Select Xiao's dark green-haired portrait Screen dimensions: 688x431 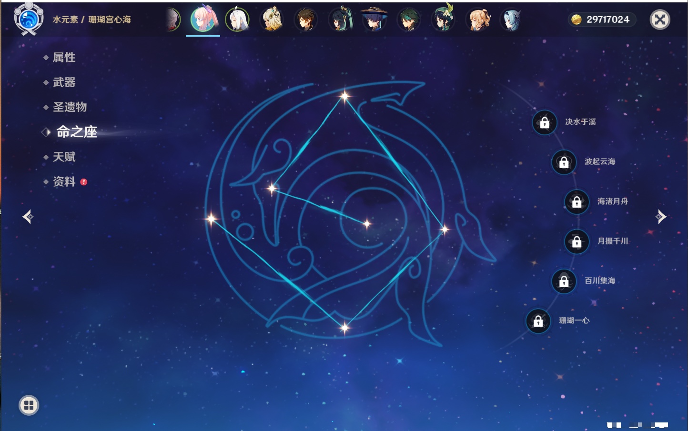click(408, 20)
